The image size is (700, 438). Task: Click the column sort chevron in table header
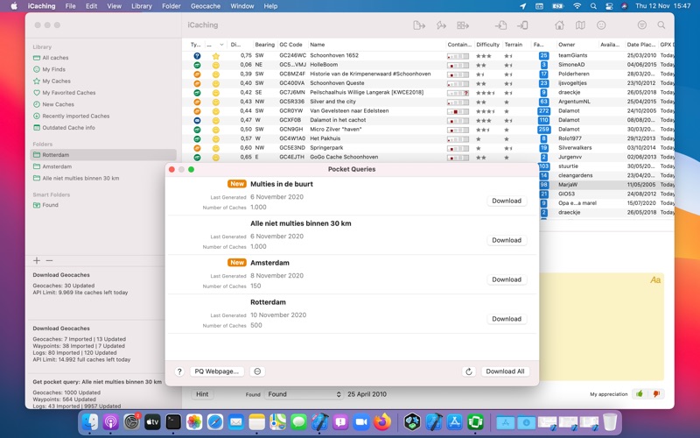(x=221, y=45)
